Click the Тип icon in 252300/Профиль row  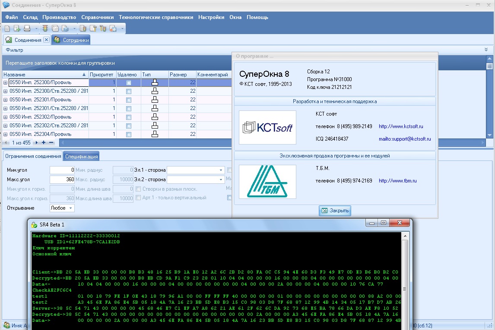pos(155,82)
